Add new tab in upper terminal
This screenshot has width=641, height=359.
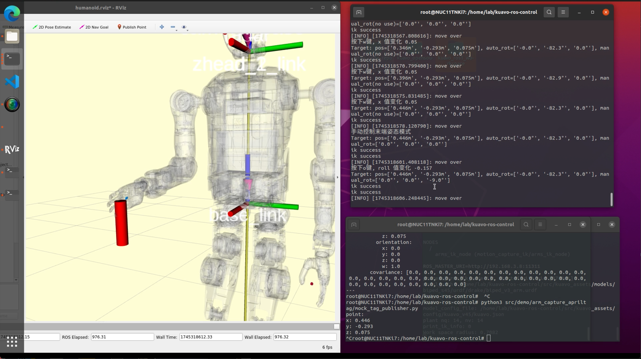(x=359, y=12)
